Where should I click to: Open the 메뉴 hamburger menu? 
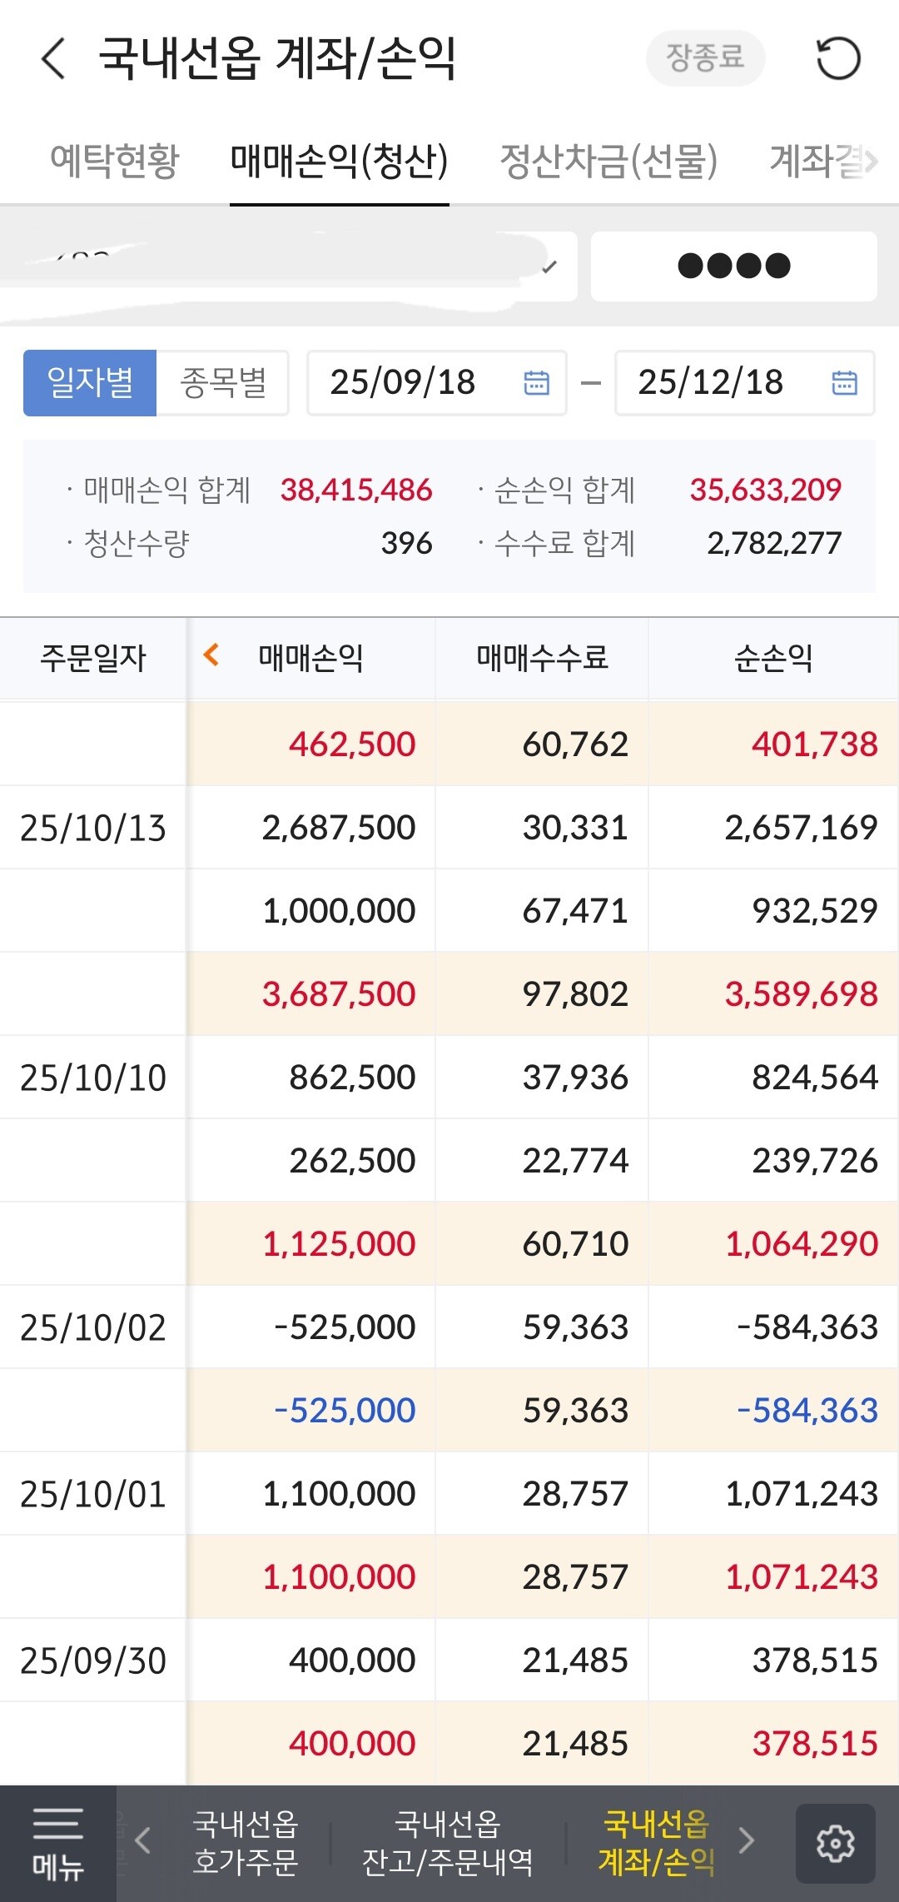pyautogui.click(x=57, y=1843)
